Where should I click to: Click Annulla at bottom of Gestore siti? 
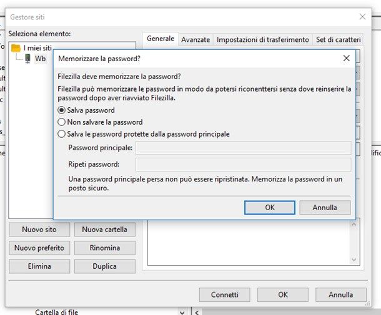340,294
